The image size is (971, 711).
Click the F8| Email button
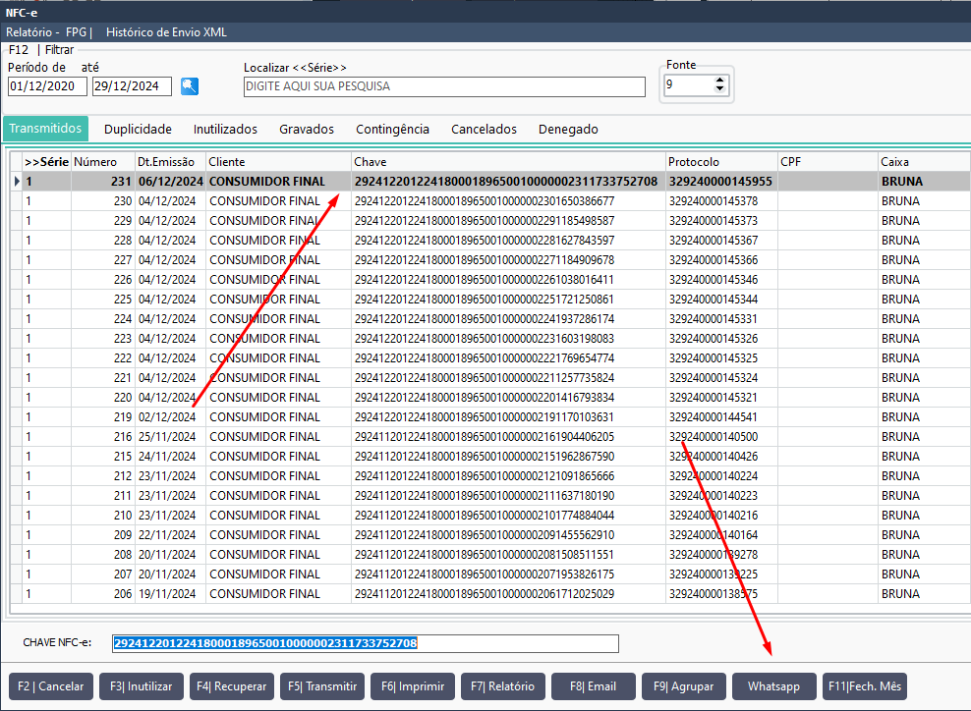594,686
